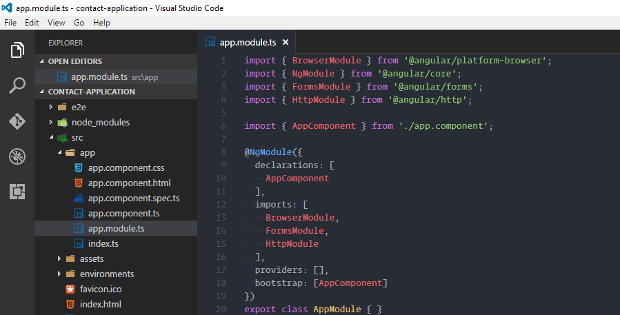620x315 pixels.
Task: Close the app.module.ts editor tab
Action: pos(286,42)
